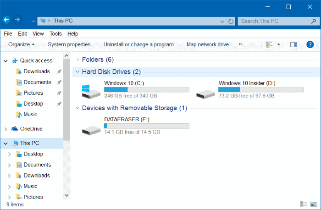
Task: Go forward using the Forward arrow
Action: 17,20
